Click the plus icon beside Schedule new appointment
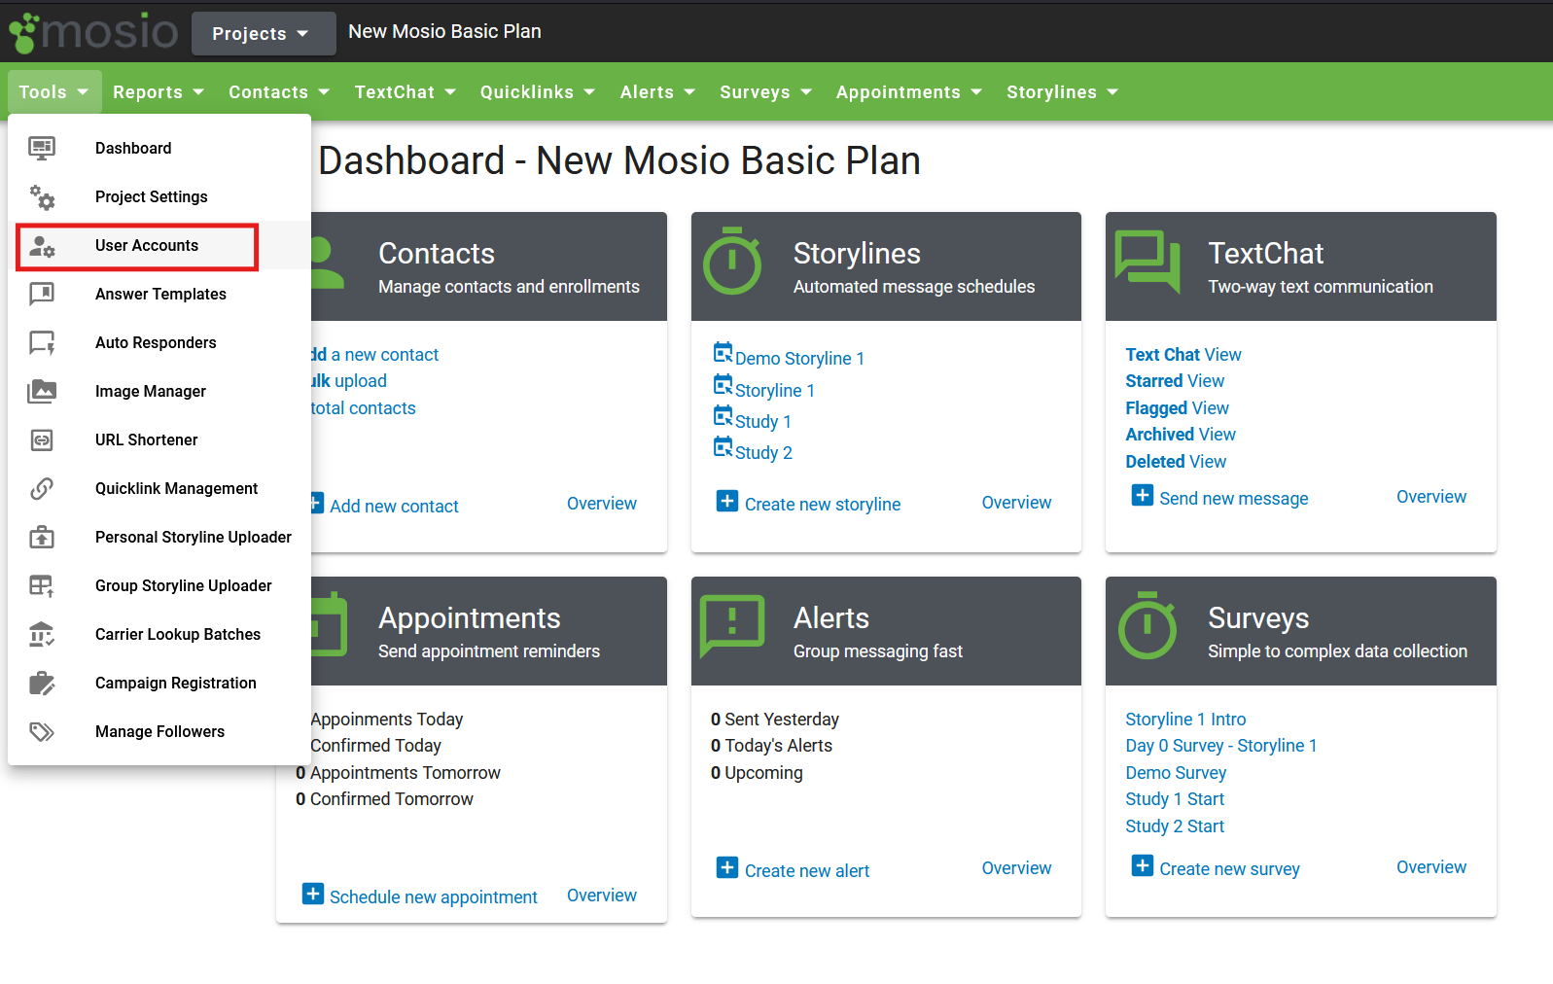This screenshot has width=1553, height=984. (x=313, y=894)
